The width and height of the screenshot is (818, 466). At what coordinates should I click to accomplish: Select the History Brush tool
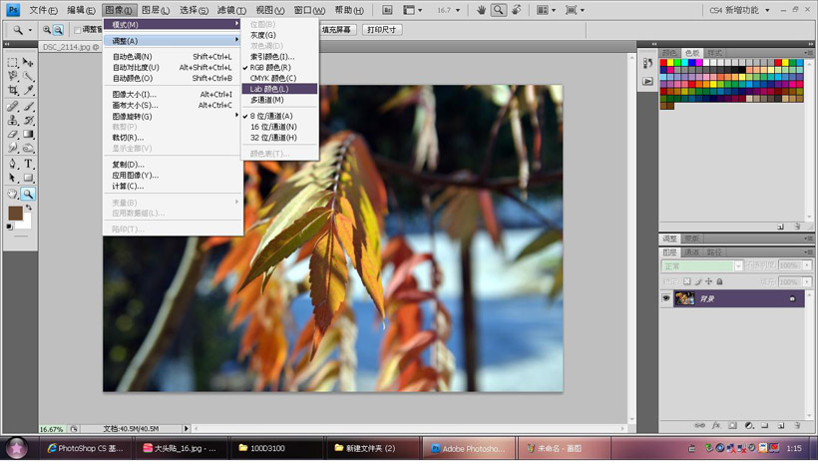(28, 121)
